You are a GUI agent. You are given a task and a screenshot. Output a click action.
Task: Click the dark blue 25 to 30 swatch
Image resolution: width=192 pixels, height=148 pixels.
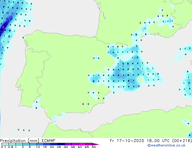pos(61,144)
